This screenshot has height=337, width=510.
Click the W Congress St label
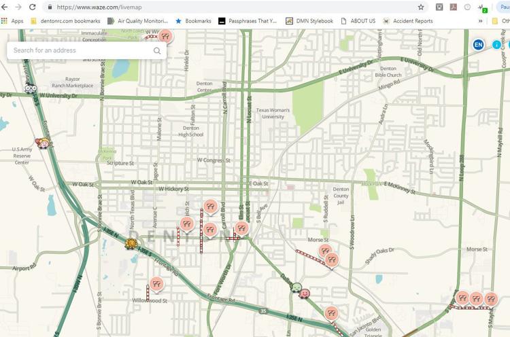(x=214, y=160)
